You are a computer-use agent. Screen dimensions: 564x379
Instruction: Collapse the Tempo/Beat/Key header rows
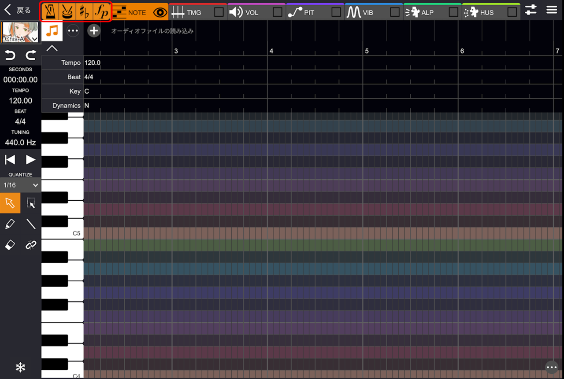(x=52, y=48)
